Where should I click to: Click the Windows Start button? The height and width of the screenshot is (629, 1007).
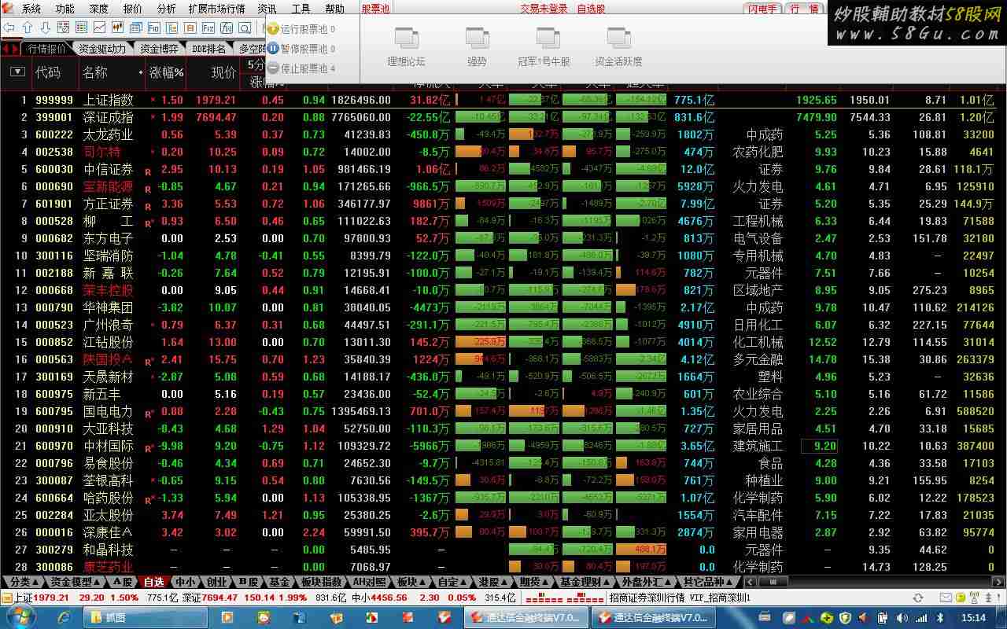20,617
